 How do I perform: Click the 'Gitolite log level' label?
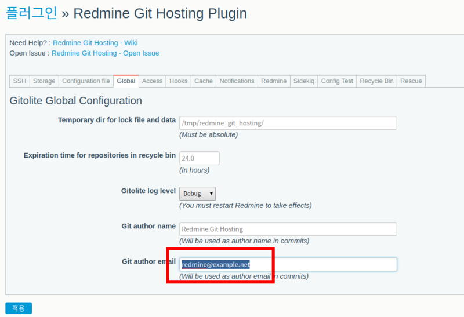pos(148,191)
